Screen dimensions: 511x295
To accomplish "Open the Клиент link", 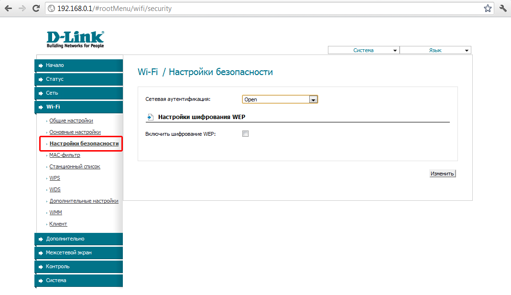I will 58,224.
